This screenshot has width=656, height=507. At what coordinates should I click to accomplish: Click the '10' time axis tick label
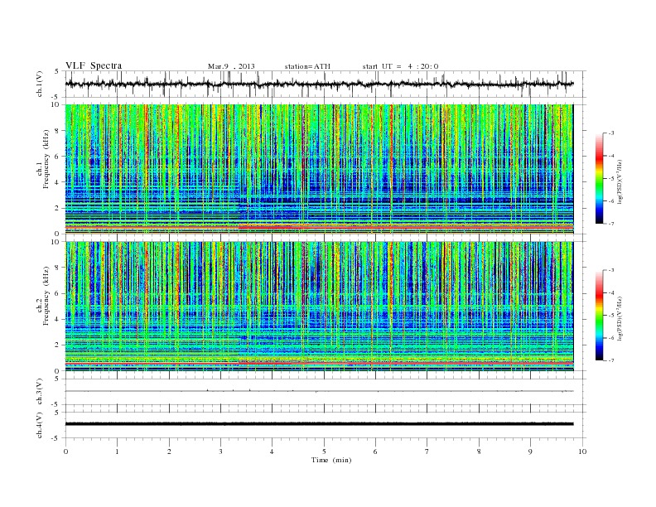(582, 451)
